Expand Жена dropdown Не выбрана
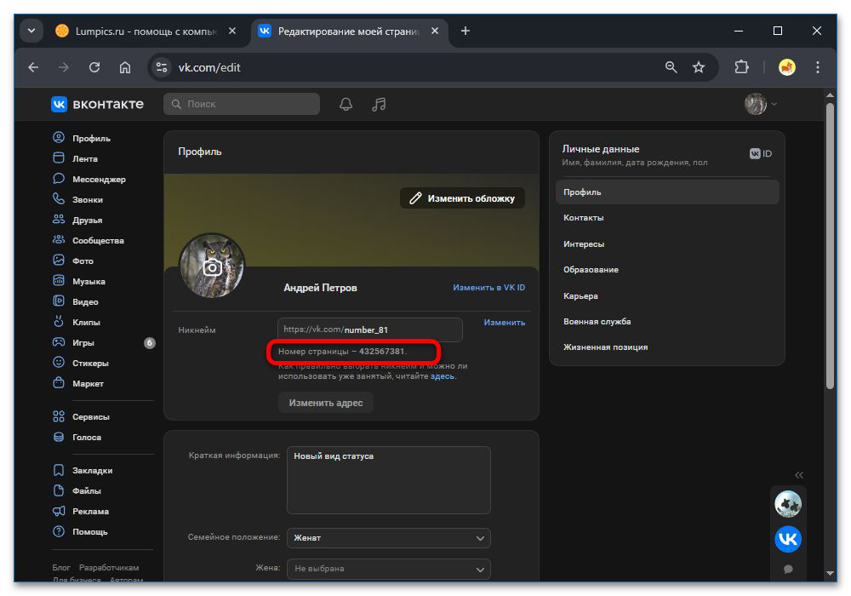 click(x=389, y=569)
